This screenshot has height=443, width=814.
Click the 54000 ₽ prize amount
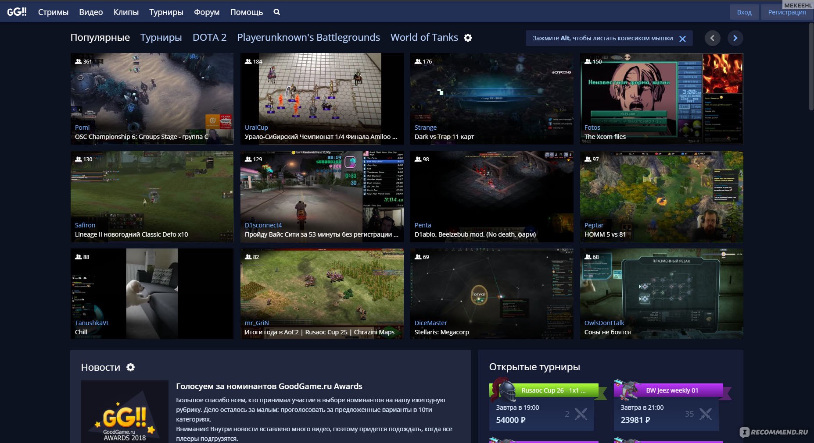[x=510, y=420]
